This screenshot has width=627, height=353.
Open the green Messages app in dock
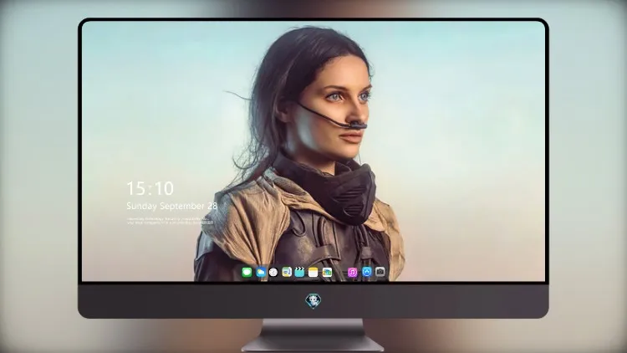[247, 273]
